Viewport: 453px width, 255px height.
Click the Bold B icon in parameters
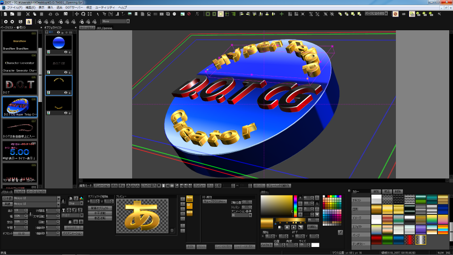click(70, 198)
